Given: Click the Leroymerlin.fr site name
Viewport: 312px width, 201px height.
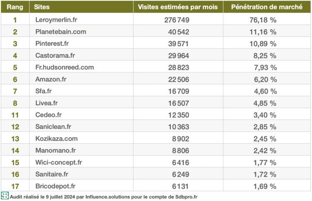Looking at the screenshot, I should pyautogui.click(x=57, y=20).
